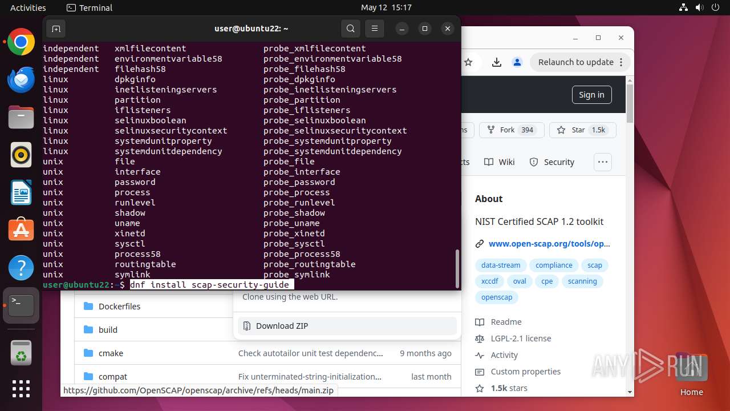Open the power icon in top bar
This screenshot has height=411, width=730.
click(x=716, y=8)
